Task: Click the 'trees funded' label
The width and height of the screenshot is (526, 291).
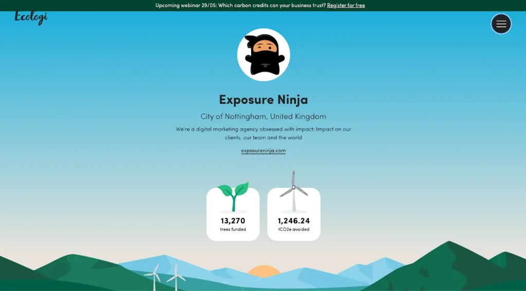Action: pyautogui.click(x=233, y=229)
